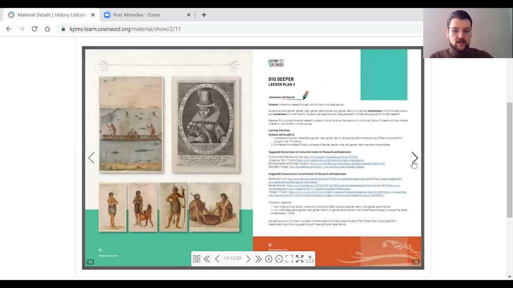Click the Pocahontas engraved portrait
This screenshot has width=513, height=288.
tap(206, 124)
